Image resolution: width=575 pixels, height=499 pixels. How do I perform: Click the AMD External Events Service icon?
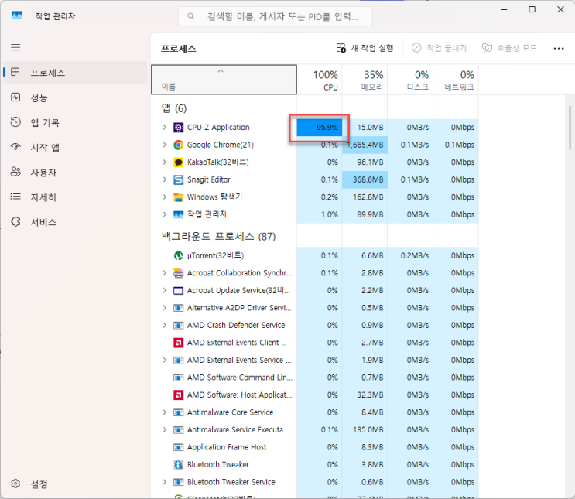click(178, 360)
